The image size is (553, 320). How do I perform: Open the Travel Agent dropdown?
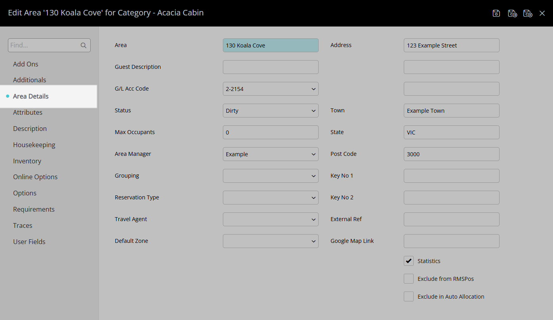click(271, 220)
